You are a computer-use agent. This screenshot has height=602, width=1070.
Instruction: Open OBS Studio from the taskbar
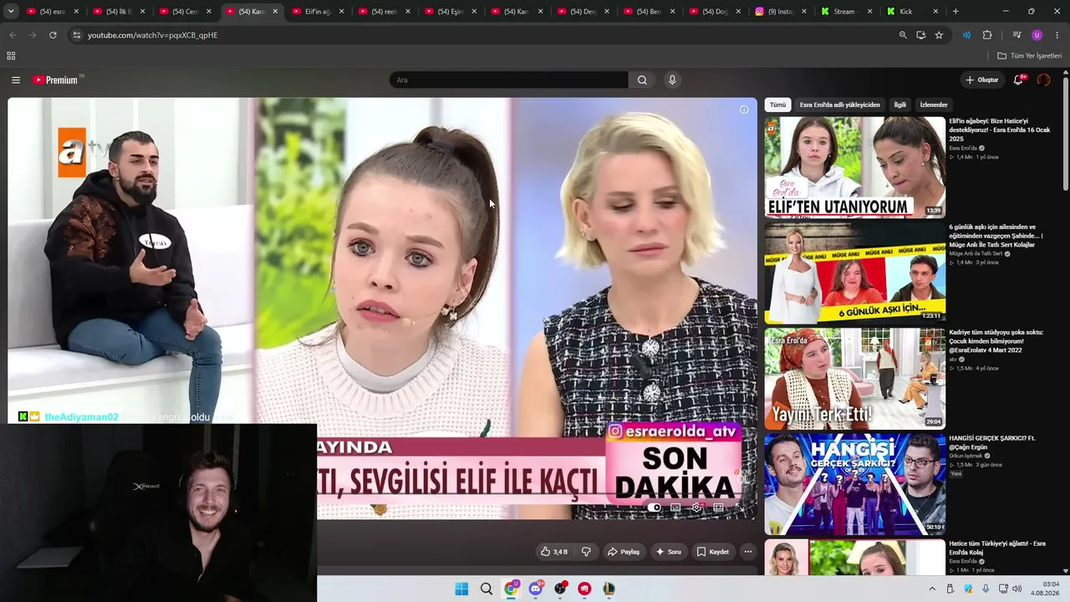[560, 589]
